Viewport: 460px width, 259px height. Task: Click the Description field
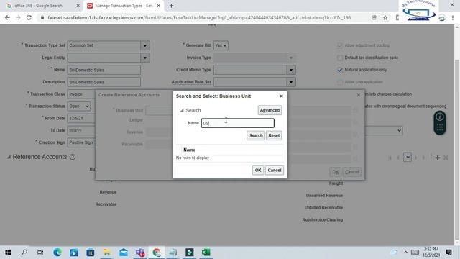tap(103, 82)
